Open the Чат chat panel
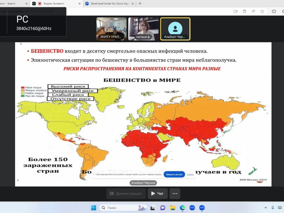 (x=157, y=193)
